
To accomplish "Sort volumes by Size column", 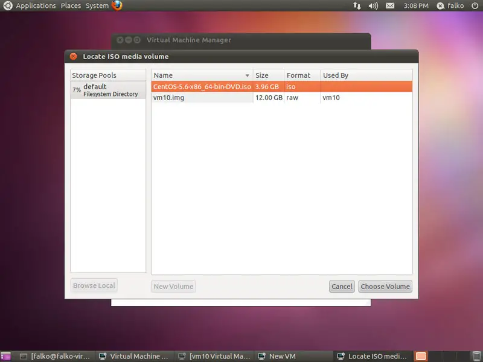I will click(268, 75).
